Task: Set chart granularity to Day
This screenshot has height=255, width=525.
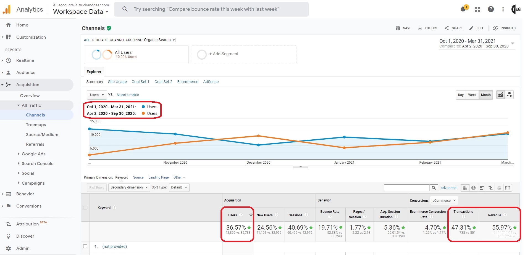Action: (x=461, y=95)
